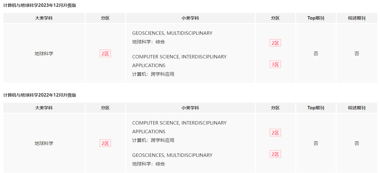The height and width of the screenshot is (173, 380).
Task: Click Top期刊 header in 2022 table
Action: pos(316,108)
